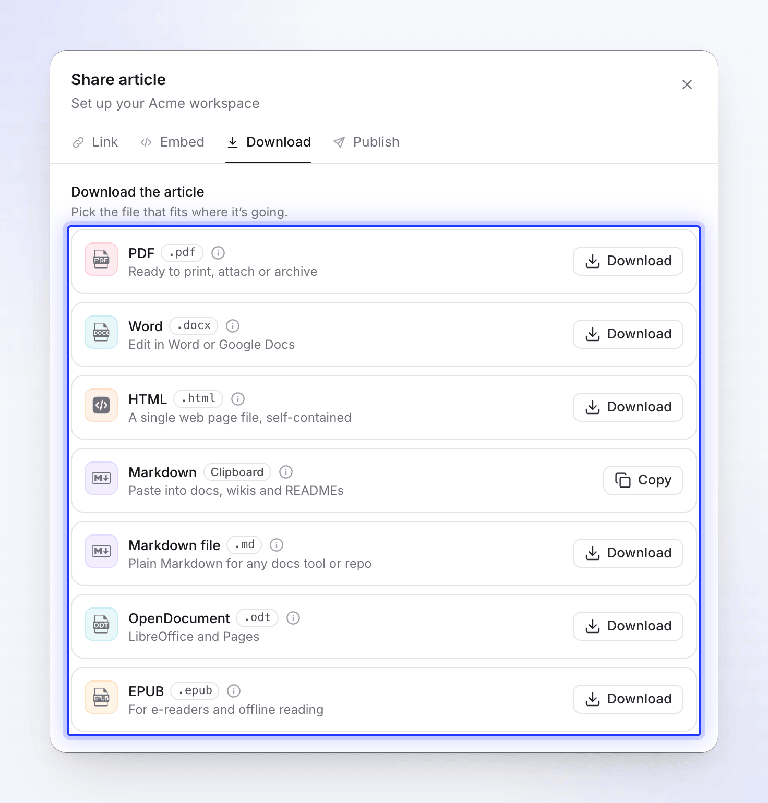The image size is (768, 803).
Task: Switch to the Link tab
Action: (x=95, y=142)
